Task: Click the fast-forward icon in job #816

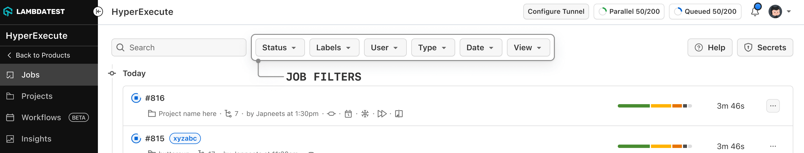Action: pyautogui.click(x=382, y=114)
